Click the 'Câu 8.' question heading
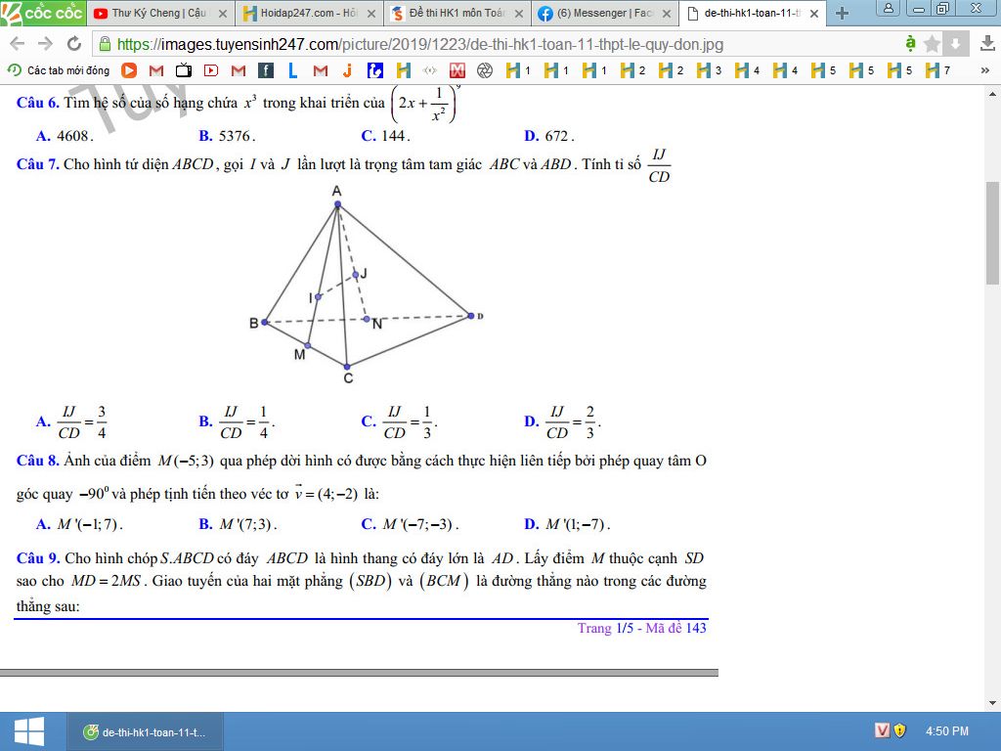The width and height of the screenshot is (1001, 751). 38,462
